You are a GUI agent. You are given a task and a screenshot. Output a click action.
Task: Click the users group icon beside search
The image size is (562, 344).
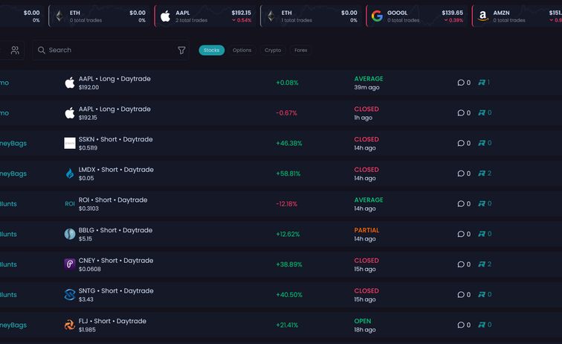point(15,50)
